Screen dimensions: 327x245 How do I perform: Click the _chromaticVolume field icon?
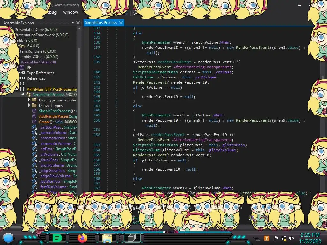coord(34,143)
